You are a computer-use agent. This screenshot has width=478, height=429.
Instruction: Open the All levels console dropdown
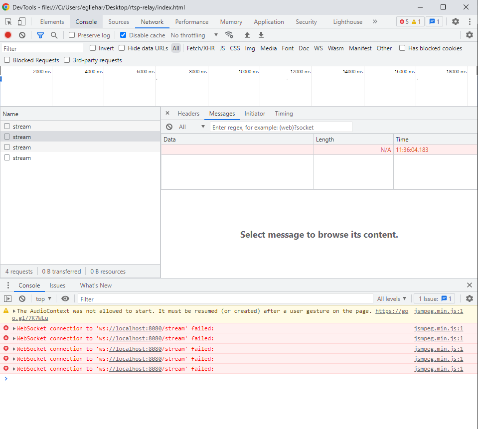(392, 298)
